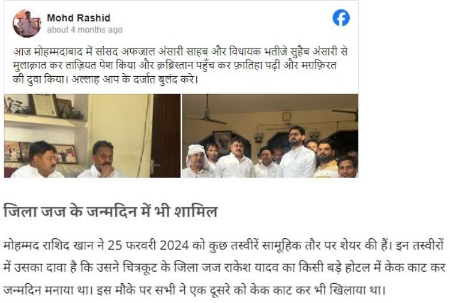Click the man resting chin on hand
Image resolution: width=450 pixels, height=303 pixels.
point(102,160)
